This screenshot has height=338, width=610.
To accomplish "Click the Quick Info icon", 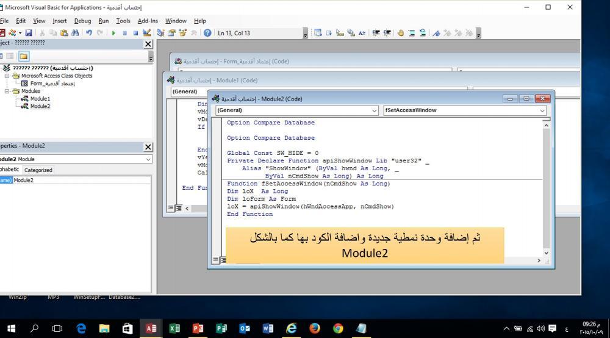I will (x=340, y=33).
